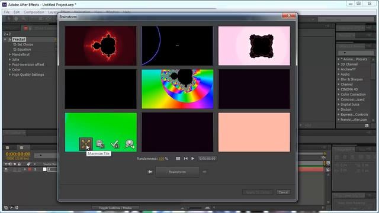Viewport: 379px width, 213px height.
Task: Select the green gradient variant thumbnail
Action: coord(101,132)
